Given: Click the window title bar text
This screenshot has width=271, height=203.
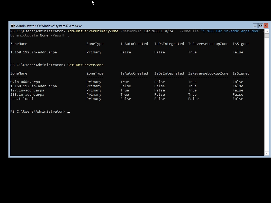Looking at the screenshot, I should pos(49,26).
